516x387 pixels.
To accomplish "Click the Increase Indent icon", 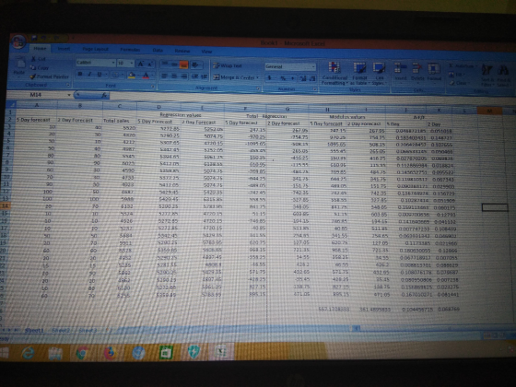I will (x=204, y=77).
